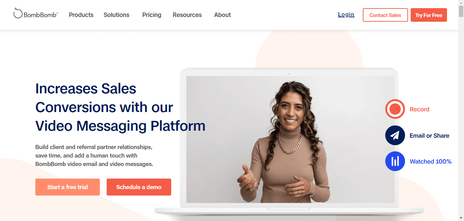The image size is (464, 221).
Task: Open the About menu item
Action: coord(222,15)
